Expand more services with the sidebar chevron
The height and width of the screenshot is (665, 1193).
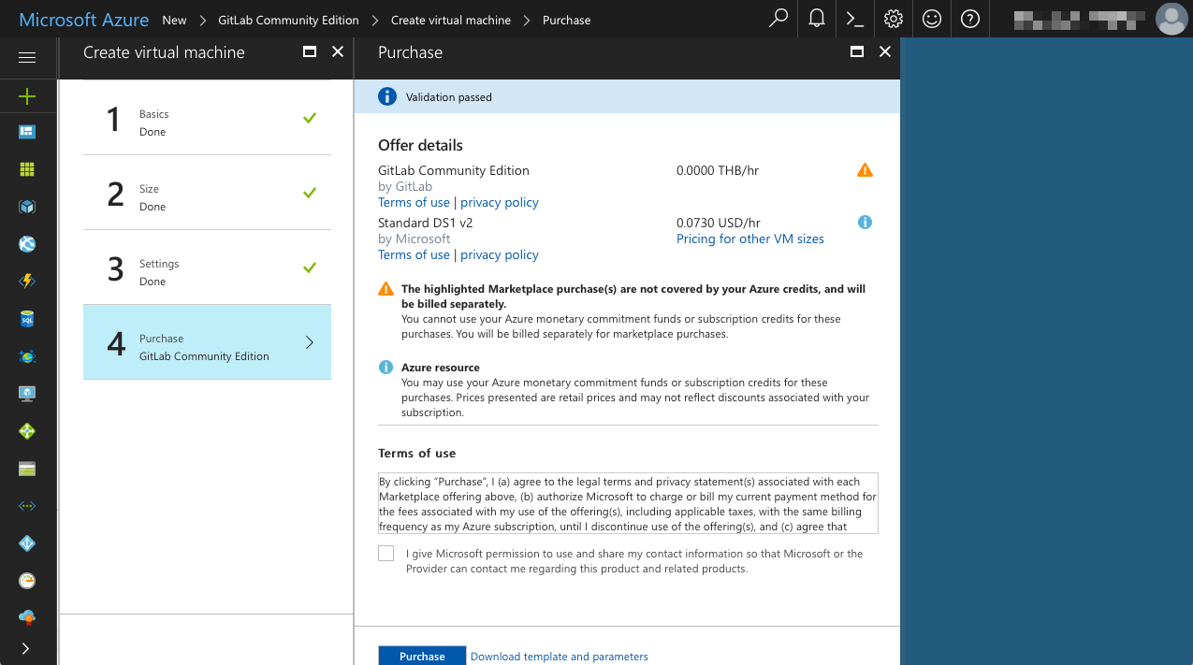28,648
